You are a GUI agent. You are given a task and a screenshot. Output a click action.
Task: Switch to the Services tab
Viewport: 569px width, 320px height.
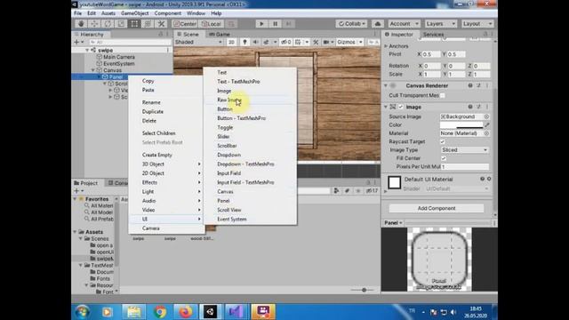tap(434, 34)
